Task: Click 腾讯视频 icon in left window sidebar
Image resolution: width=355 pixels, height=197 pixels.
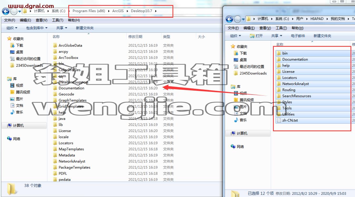Action: pos(12,92)
